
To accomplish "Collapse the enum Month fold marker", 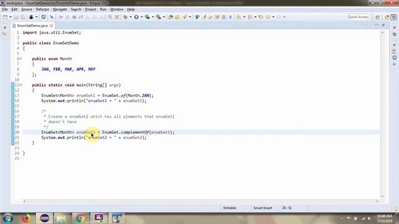I will point(21,58).
